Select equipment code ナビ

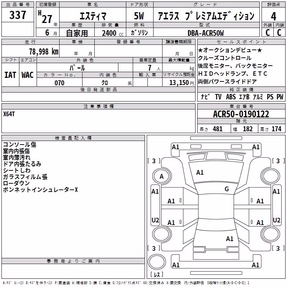[x=205, y=97]
